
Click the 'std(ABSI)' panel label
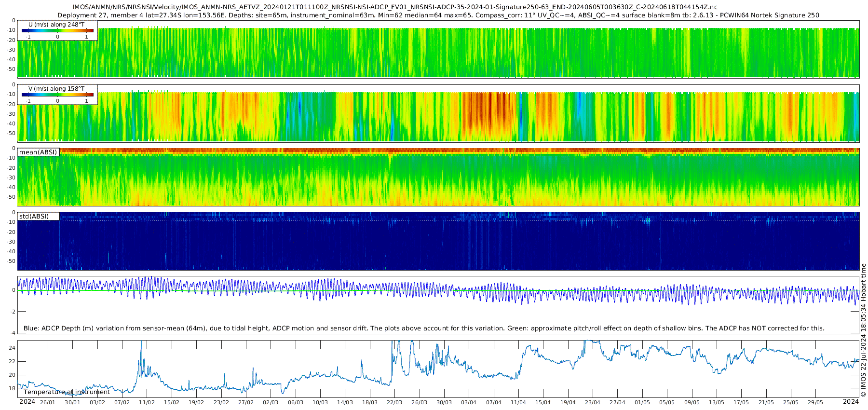click(34, 217)
